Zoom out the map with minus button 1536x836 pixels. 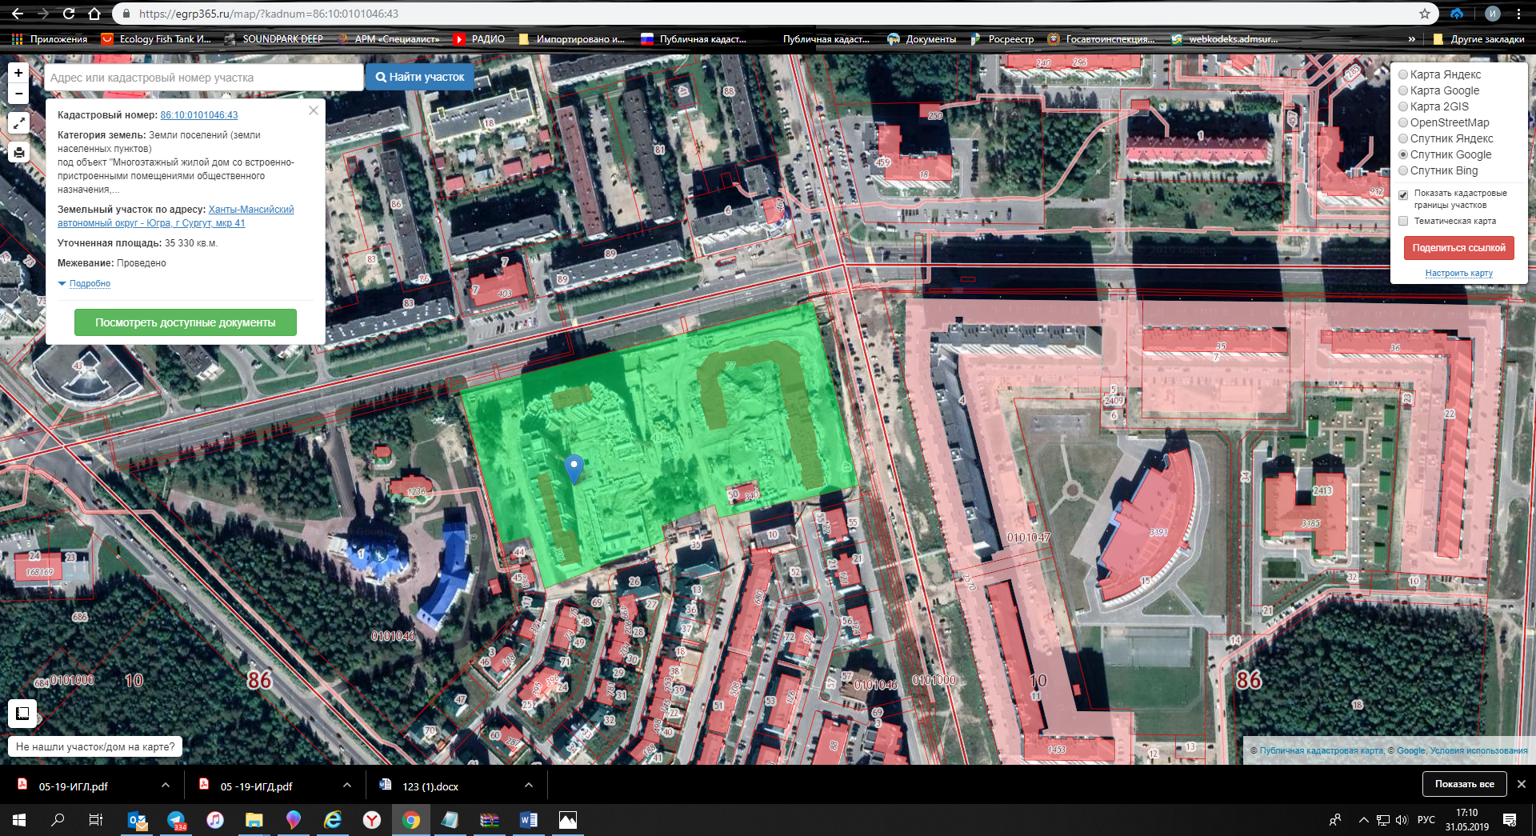[18, 94]
